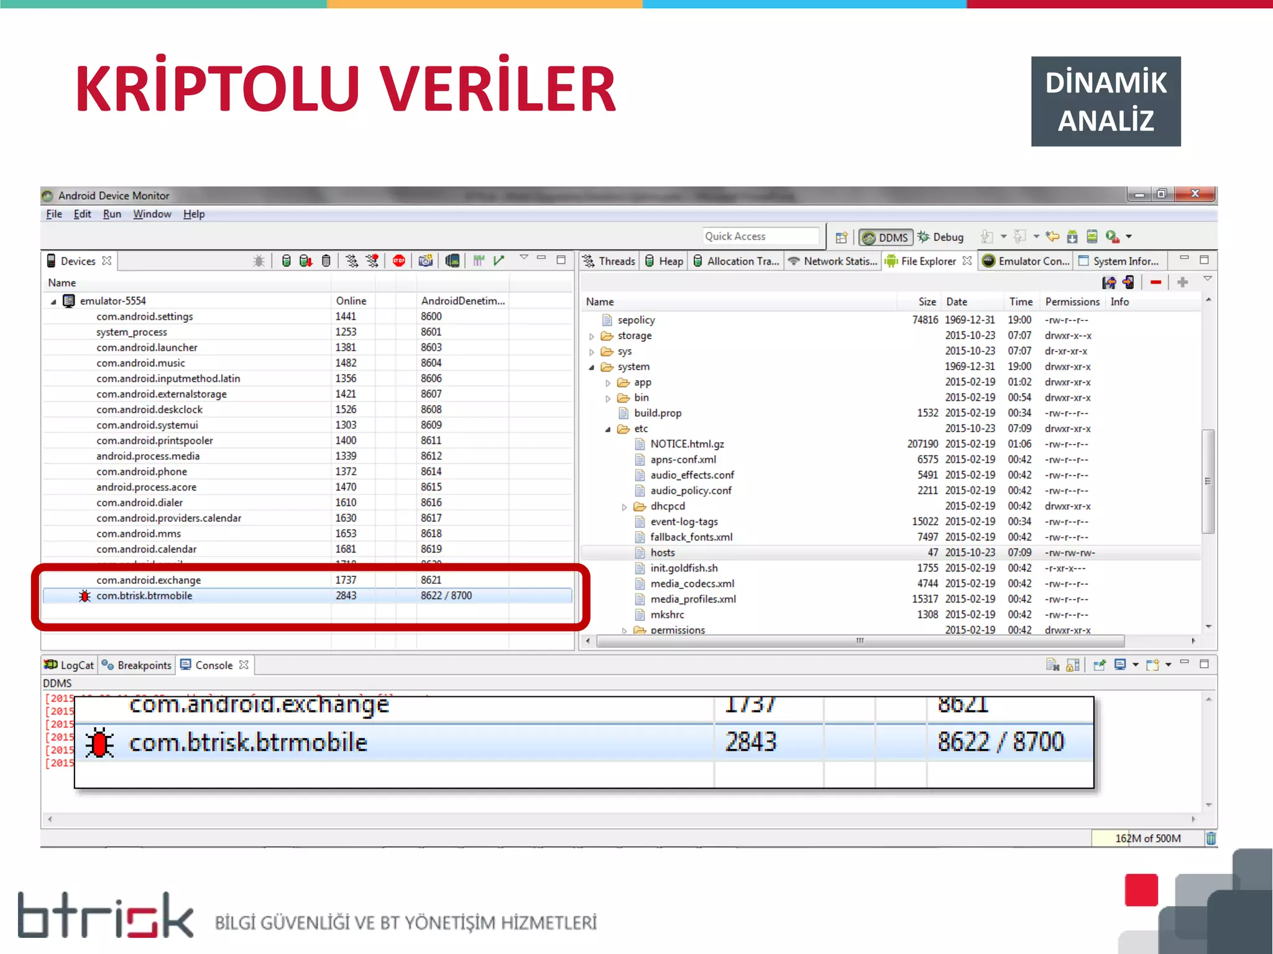Collapse the system folder in File Explorer

pyautogui.click(x=591, y=368)
